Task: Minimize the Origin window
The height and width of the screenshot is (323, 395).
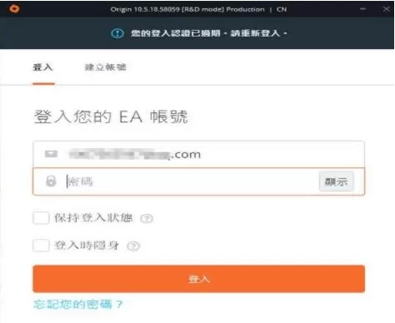Action: pyautogui.click(x=362, y=9)
